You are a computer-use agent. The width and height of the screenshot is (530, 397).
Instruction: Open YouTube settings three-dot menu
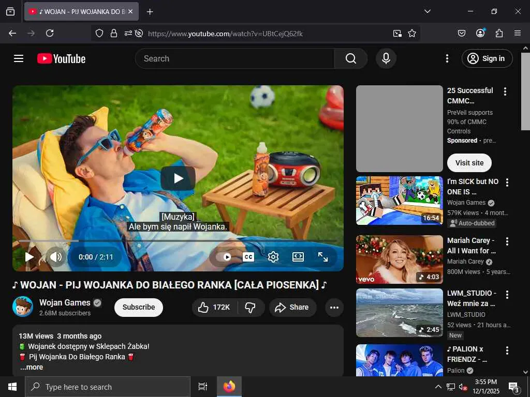(447, 58)
